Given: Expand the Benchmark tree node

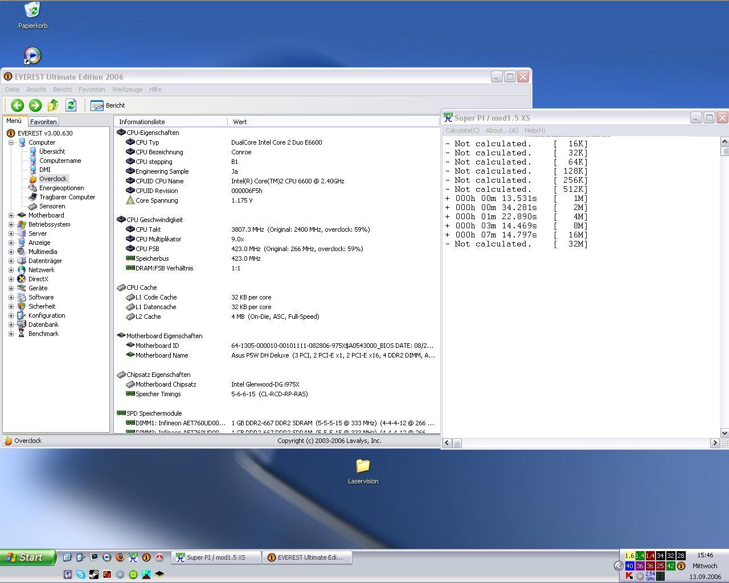Looking at the screenshot, I should [11, 334].
